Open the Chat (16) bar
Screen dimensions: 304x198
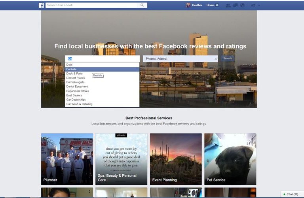292,194
